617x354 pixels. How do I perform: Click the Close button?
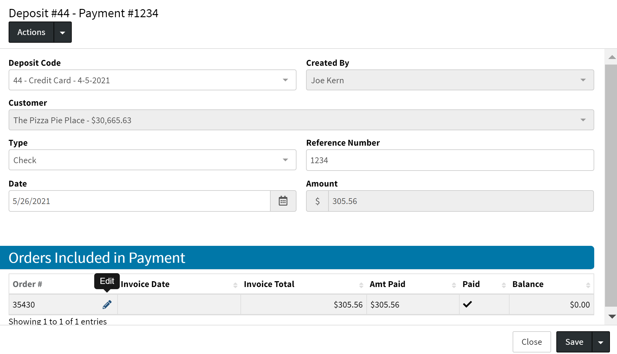[x=531, y=342]
